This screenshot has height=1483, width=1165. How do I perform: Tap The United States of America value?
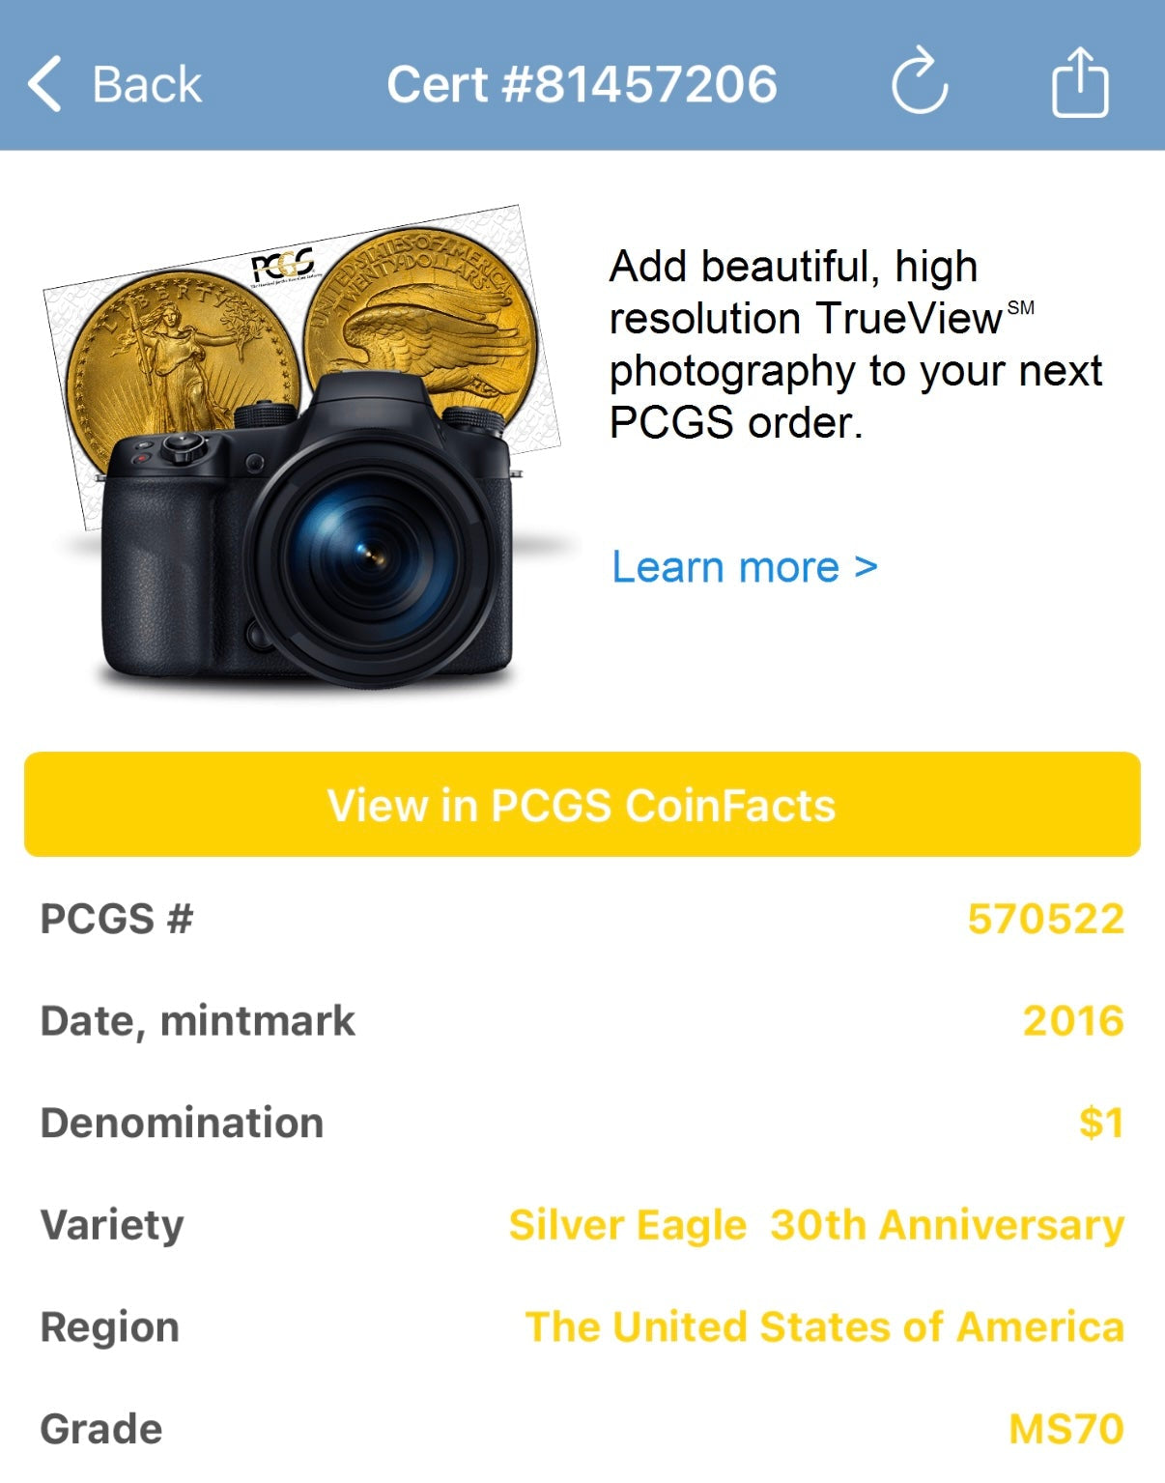pos(824,1327)
